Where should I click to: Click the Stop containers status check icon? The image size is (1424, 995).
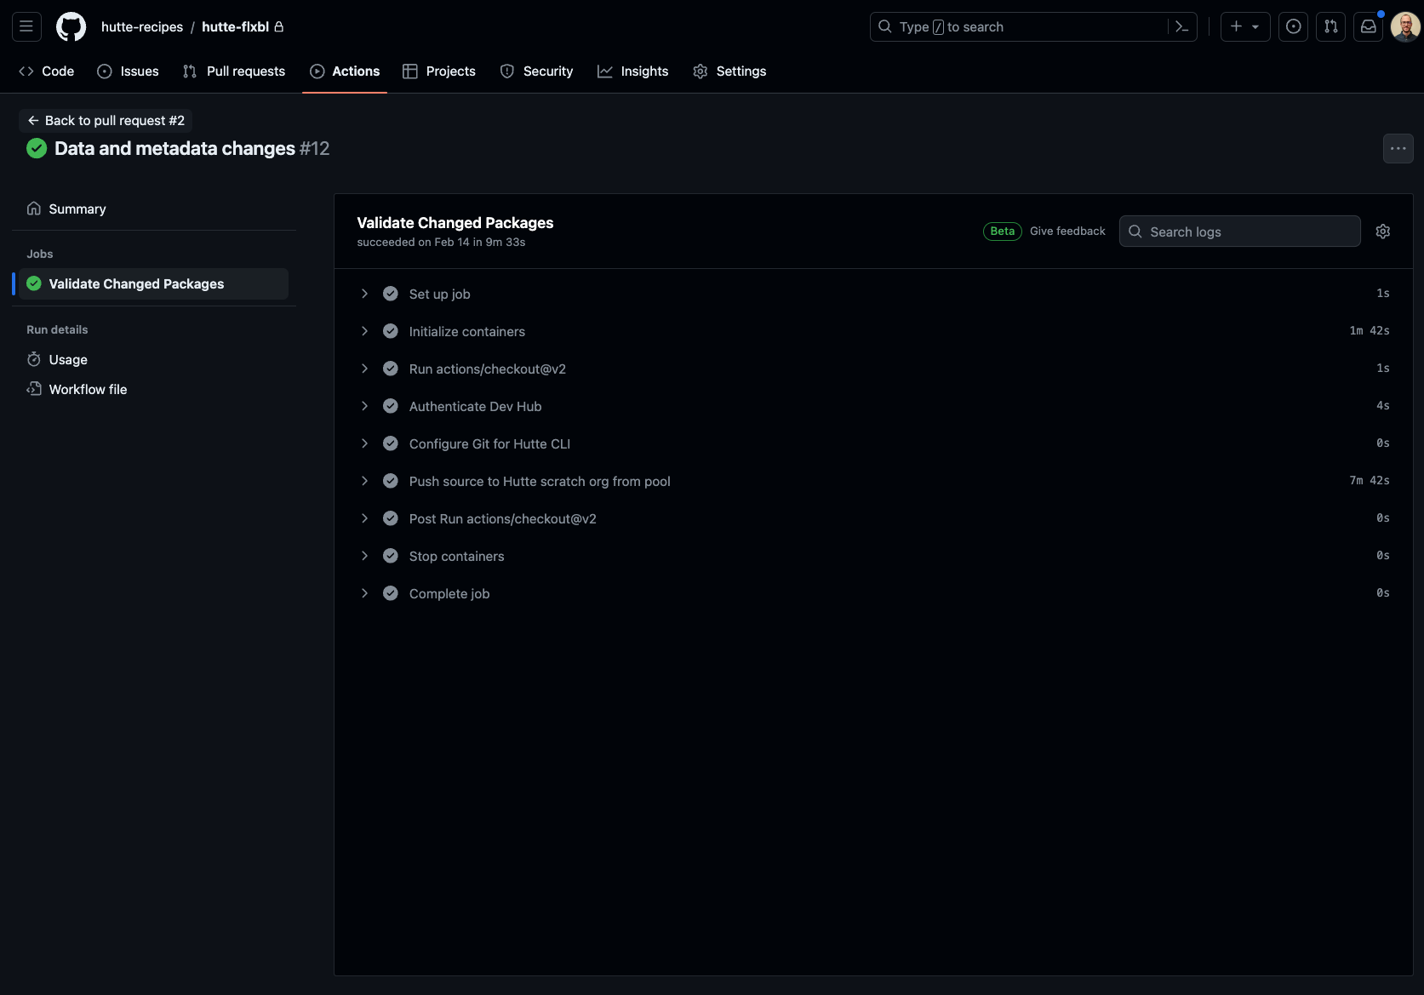[391, 556]
